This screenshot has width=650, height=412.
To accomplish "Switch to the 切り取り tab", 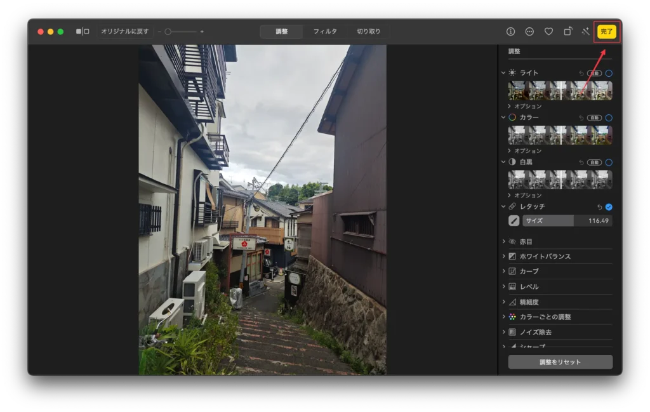I will (x=368, y=31).
